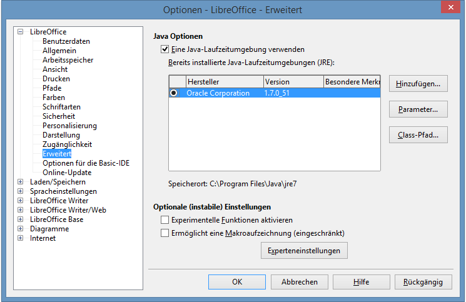Viewport: 466px width, 302px height.
Task: Expand the Spracheinstellungen tree node
Action: [x=20, y=191]
